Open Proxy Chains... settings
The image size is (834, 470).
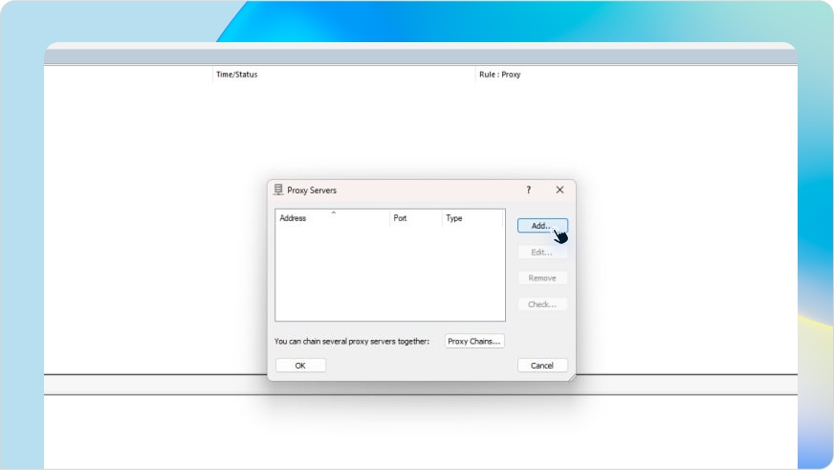point(474,341)
